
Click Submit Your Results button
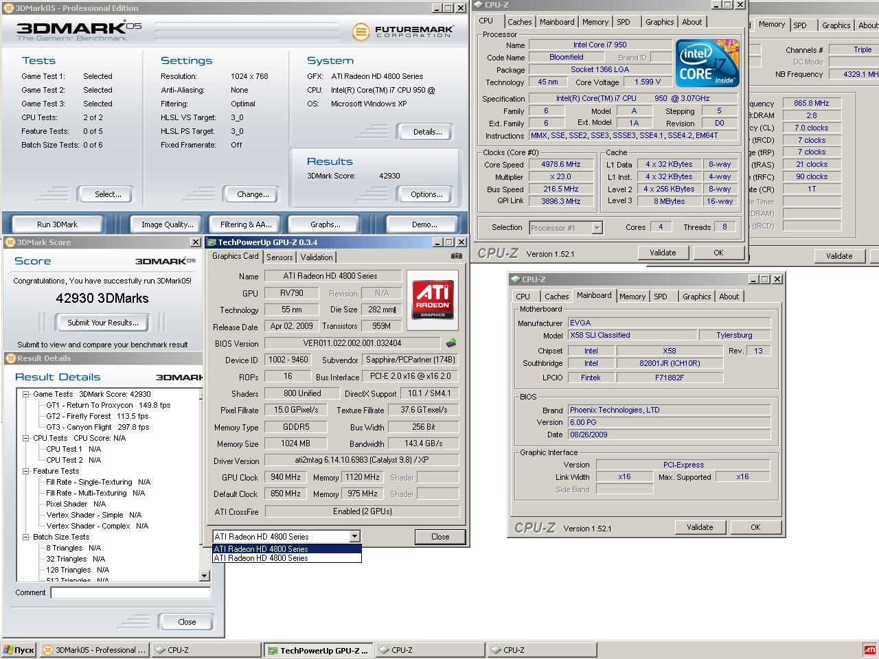tap(102, 323)
